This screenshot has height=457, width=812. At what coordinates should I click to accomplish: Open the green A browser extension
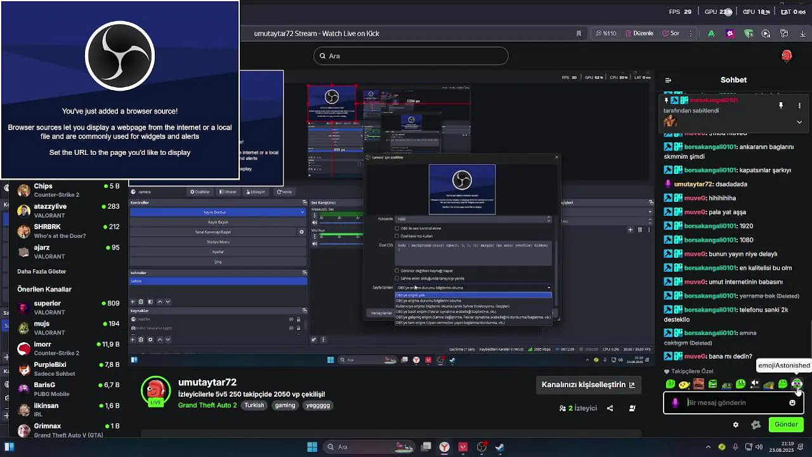(711, 33)
